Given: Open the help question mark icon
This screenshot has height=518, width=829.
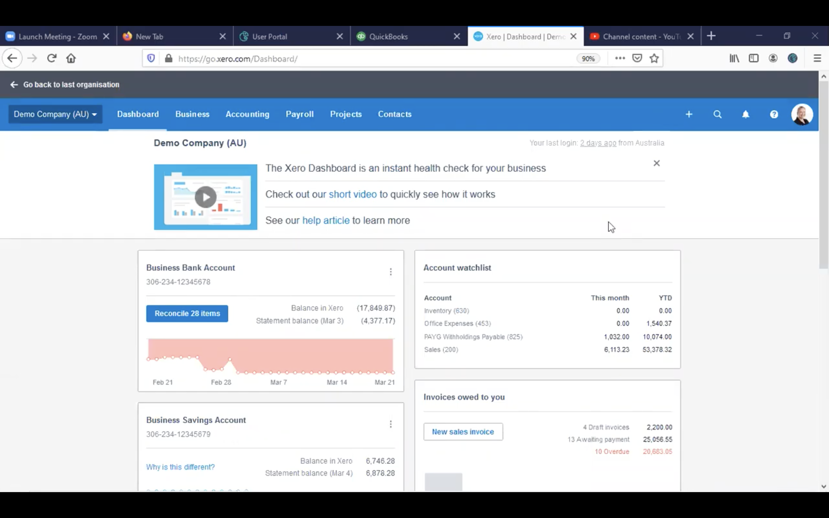Looking at the screenshot, I should click(774, 115).
